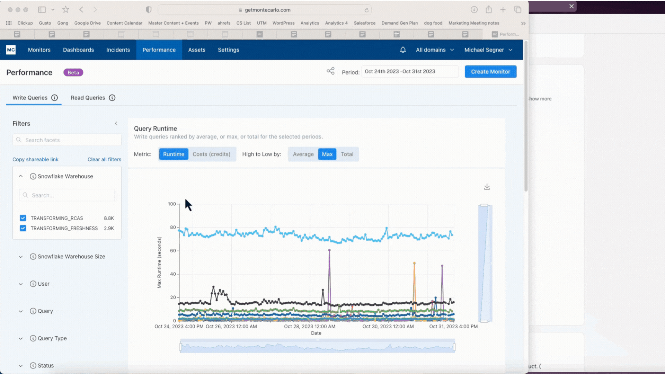Switch to the Read Queries tab

click(x=88, y=98)
